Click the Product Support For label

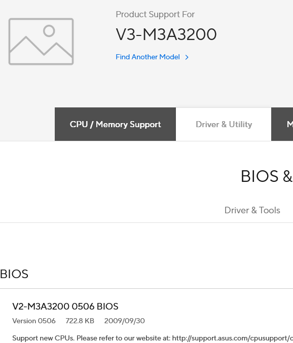coord(155,14)
